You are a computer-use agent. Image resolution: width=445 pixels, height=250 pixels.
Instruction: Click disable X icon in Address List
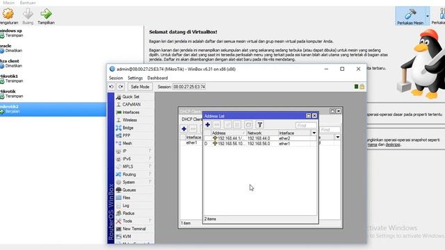pyautogui.click(x=237, y=125)
